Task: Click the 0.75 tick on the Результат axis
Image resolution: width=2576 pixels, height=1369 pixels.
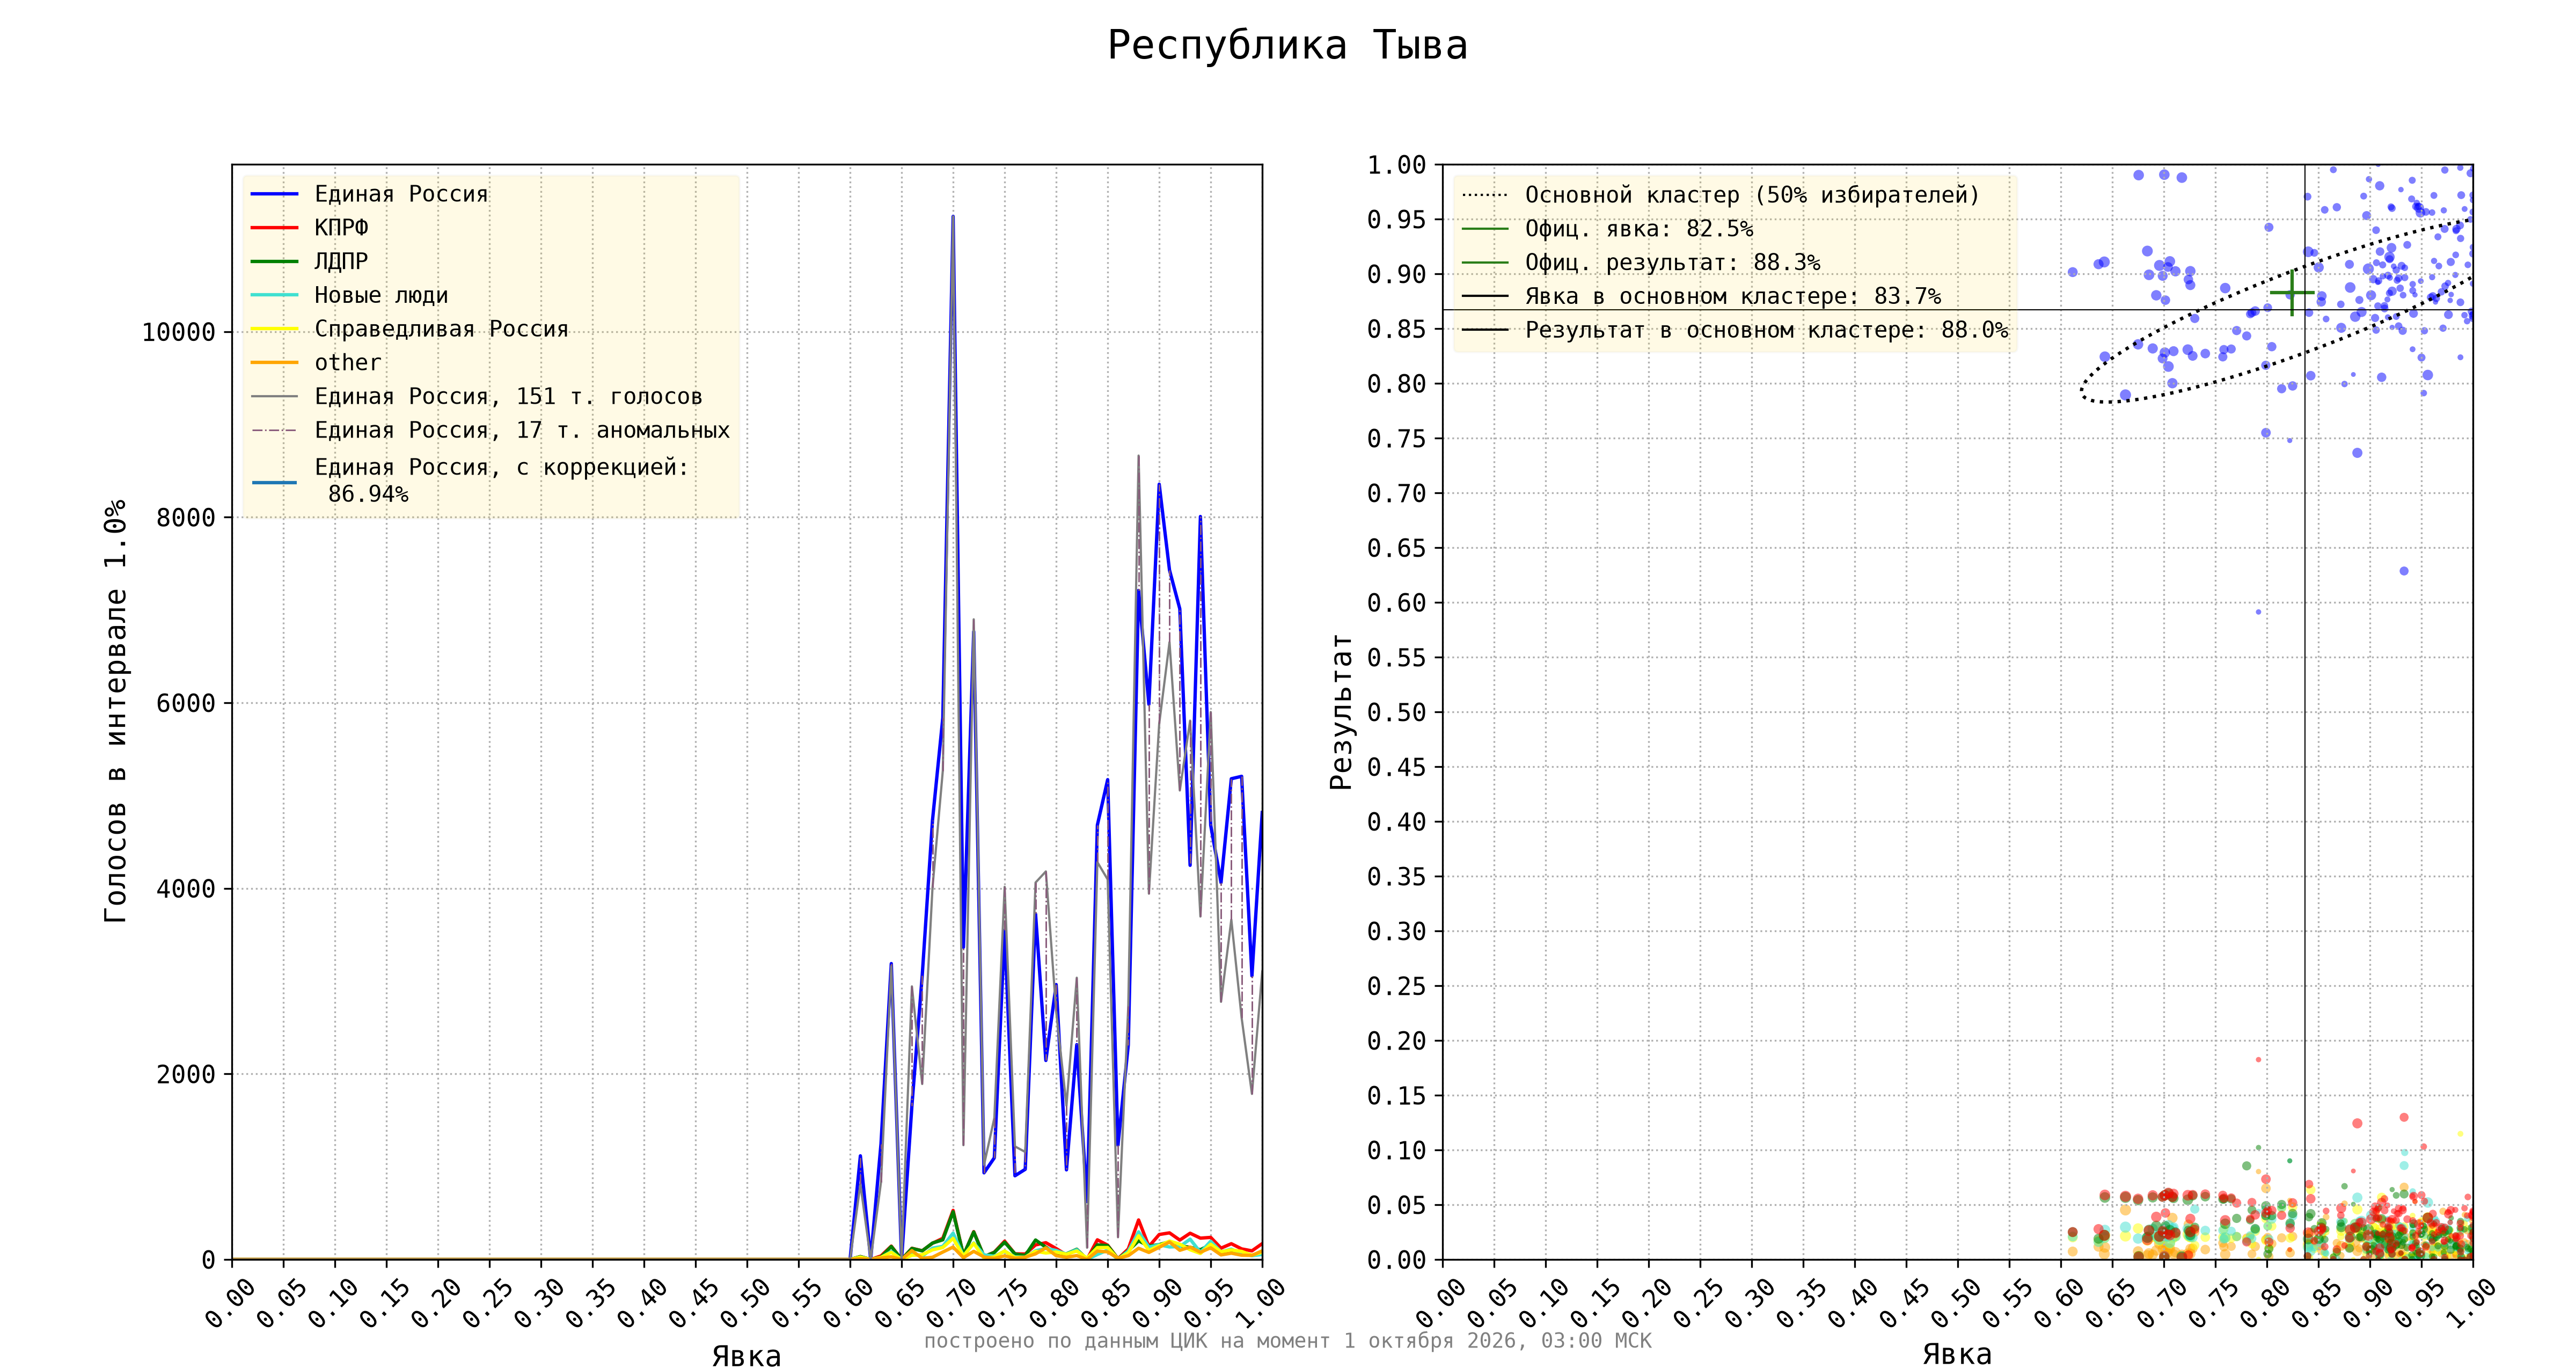Action: 1397,439
